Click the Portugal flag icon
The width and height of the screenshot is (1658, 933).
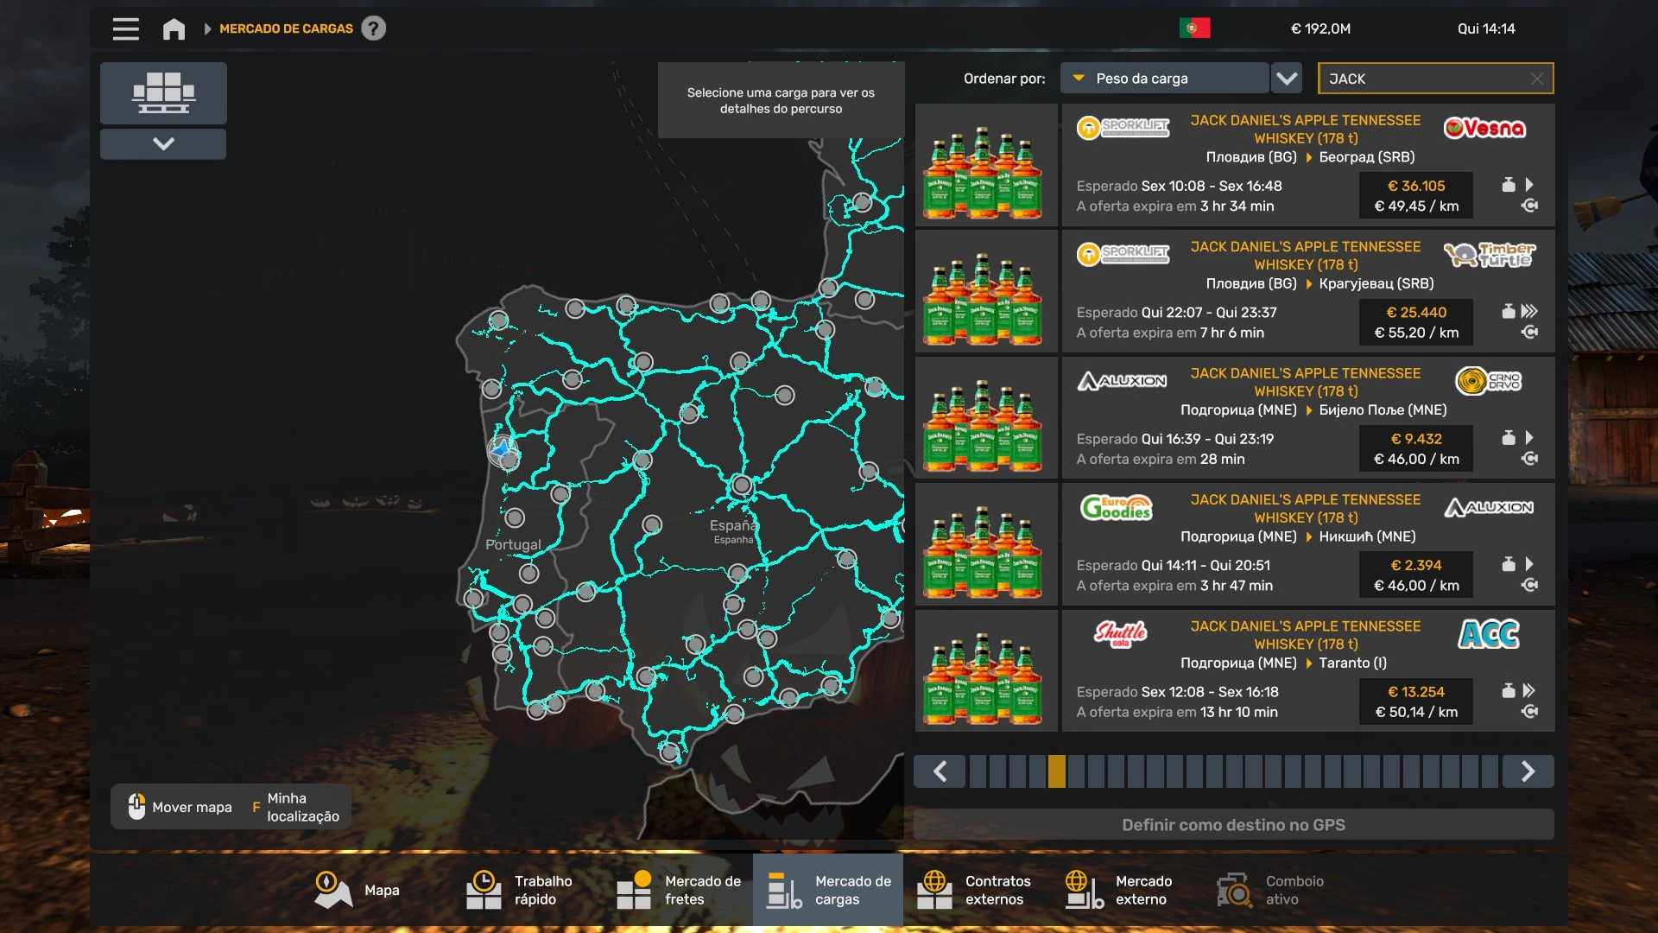point(1194,29)
